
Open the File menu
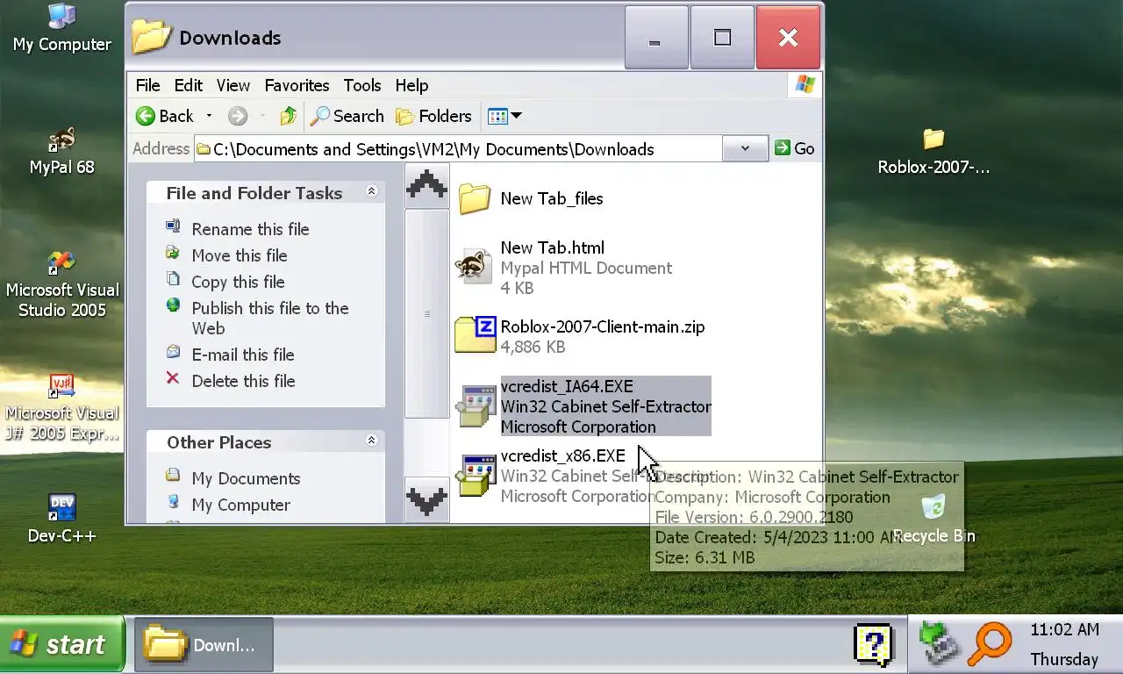click(147, 85)
